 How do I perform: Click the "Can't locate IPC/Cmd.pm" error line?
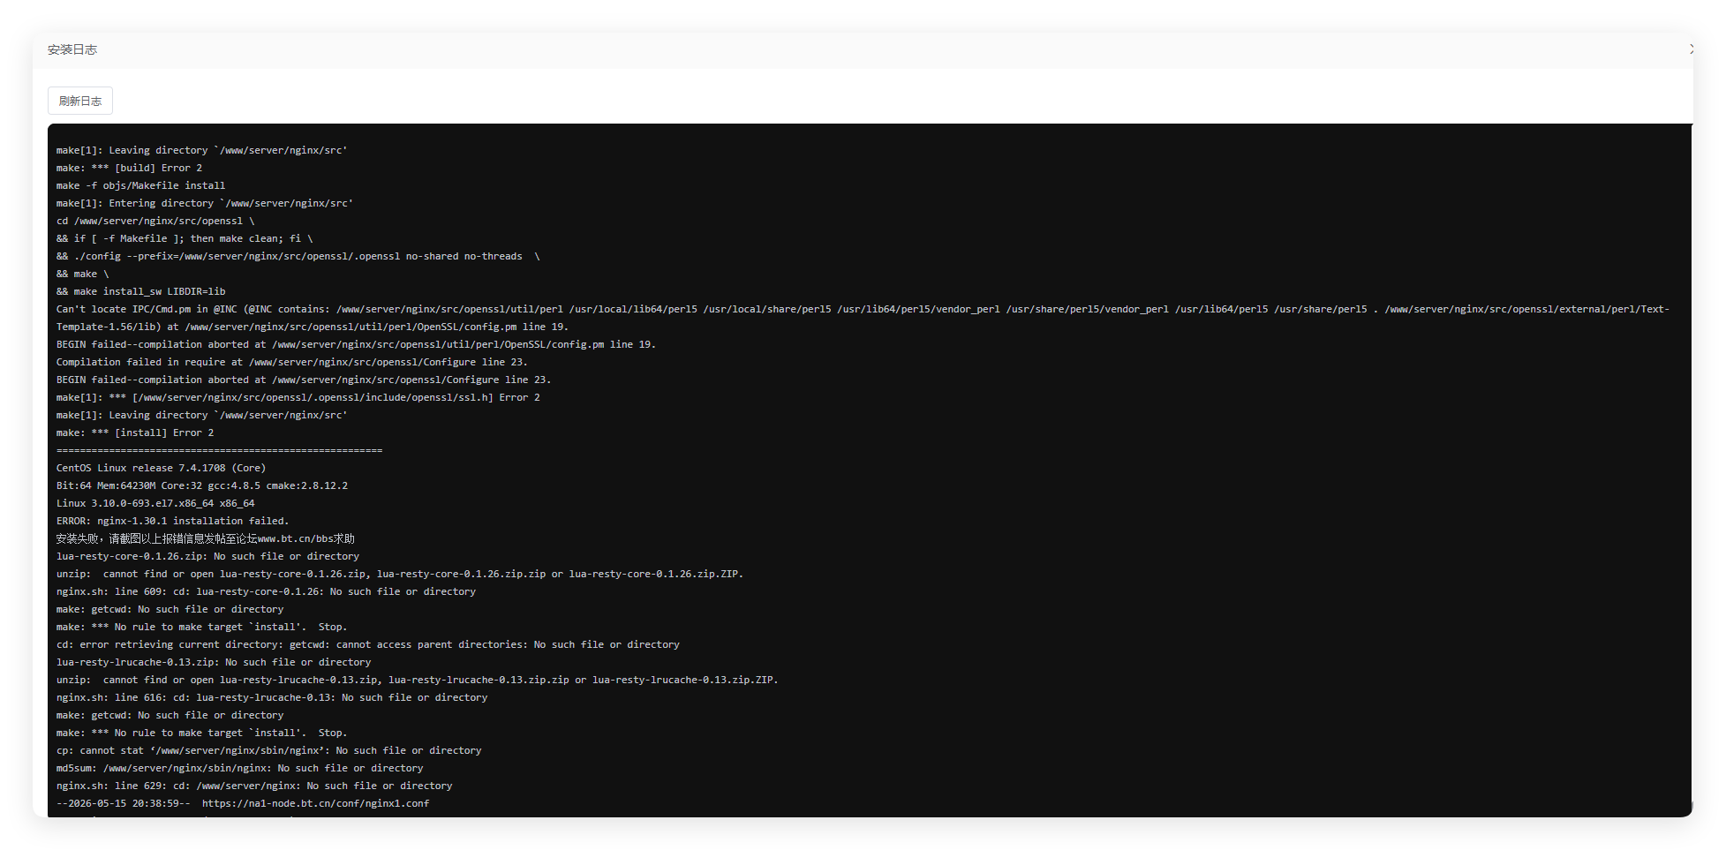pyautogui.click(x=863, y=318)
